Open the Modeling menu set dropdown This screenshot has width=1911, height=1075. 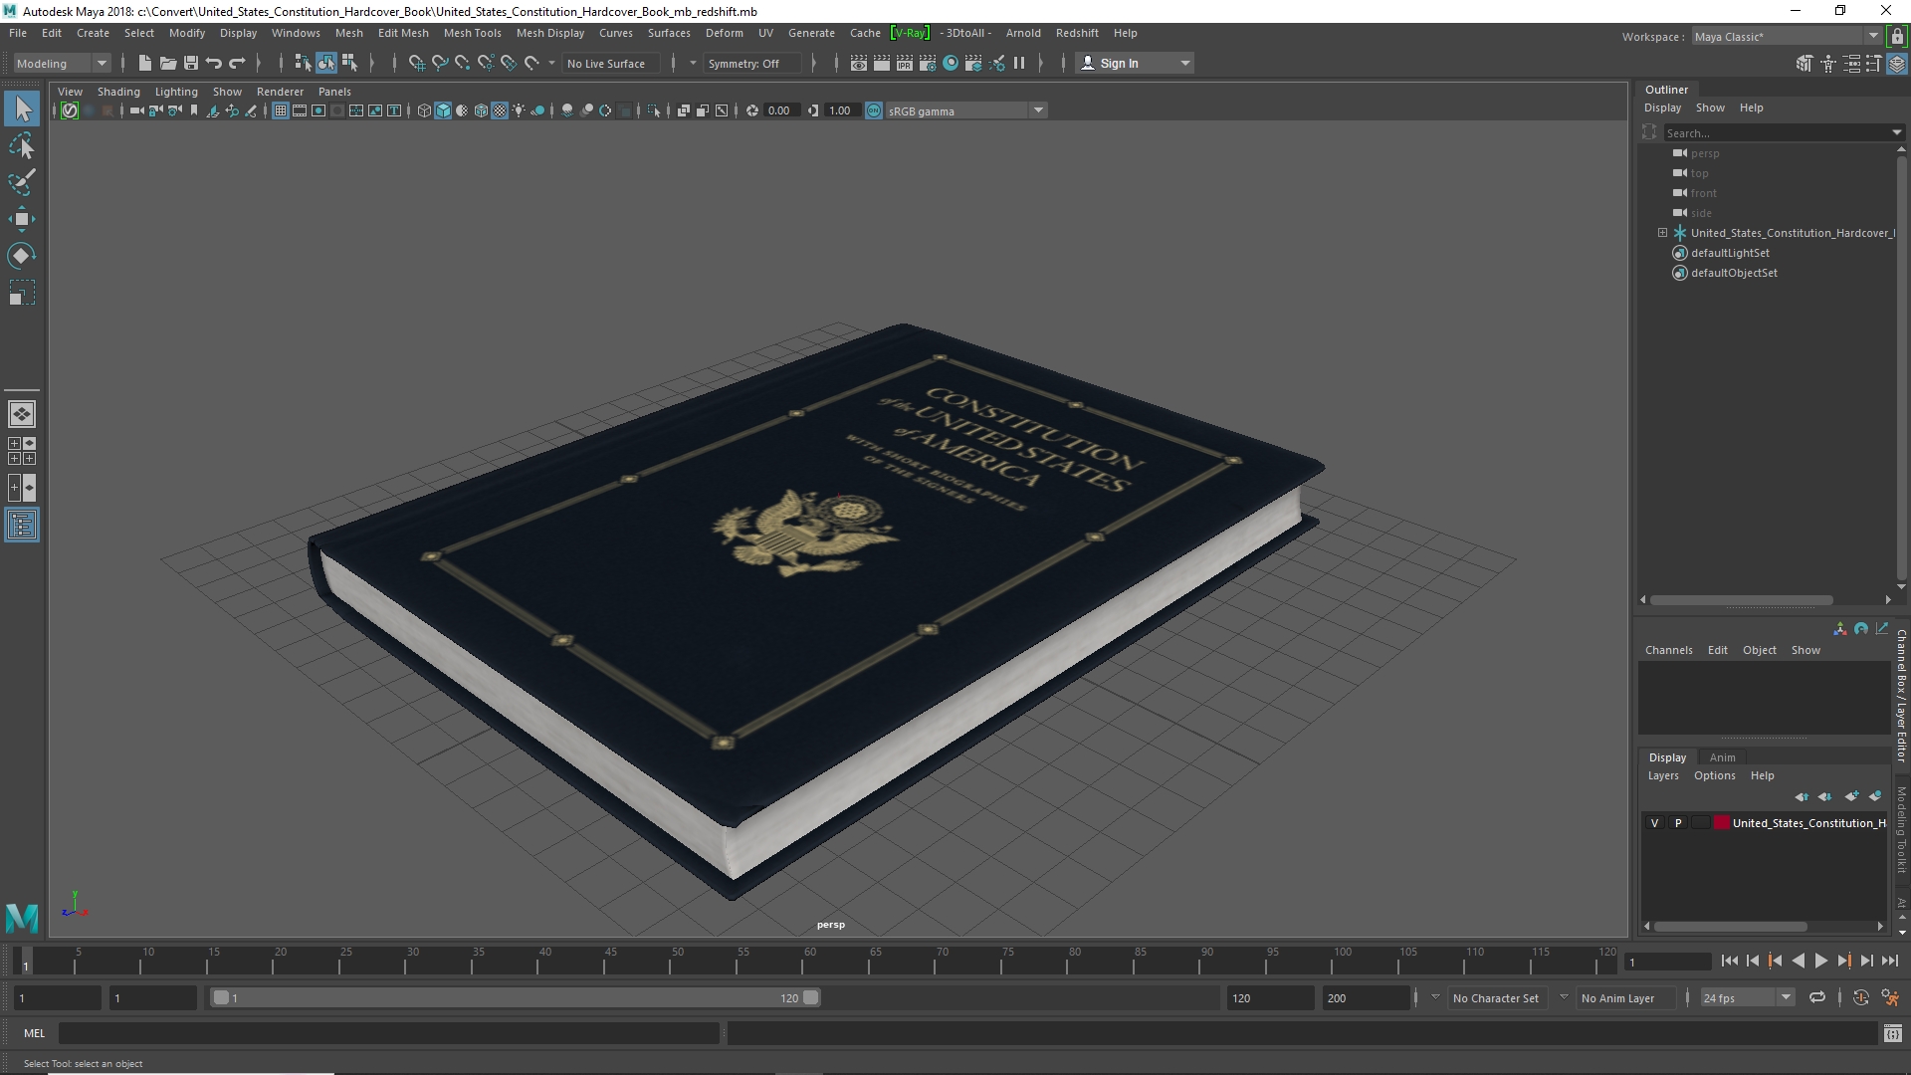[x=61, y=63]
